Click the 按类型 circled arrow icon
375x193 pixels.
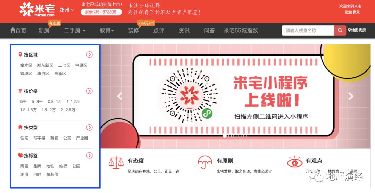pos(89,127)
